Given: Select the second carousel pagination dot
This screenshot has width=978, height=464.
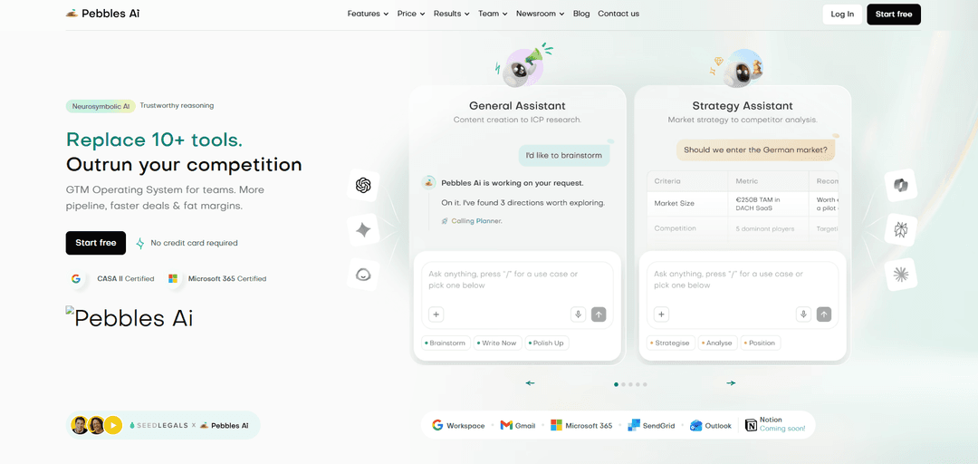Looking at the screenshot, I should pyautogui.click(x=624, y=384).
